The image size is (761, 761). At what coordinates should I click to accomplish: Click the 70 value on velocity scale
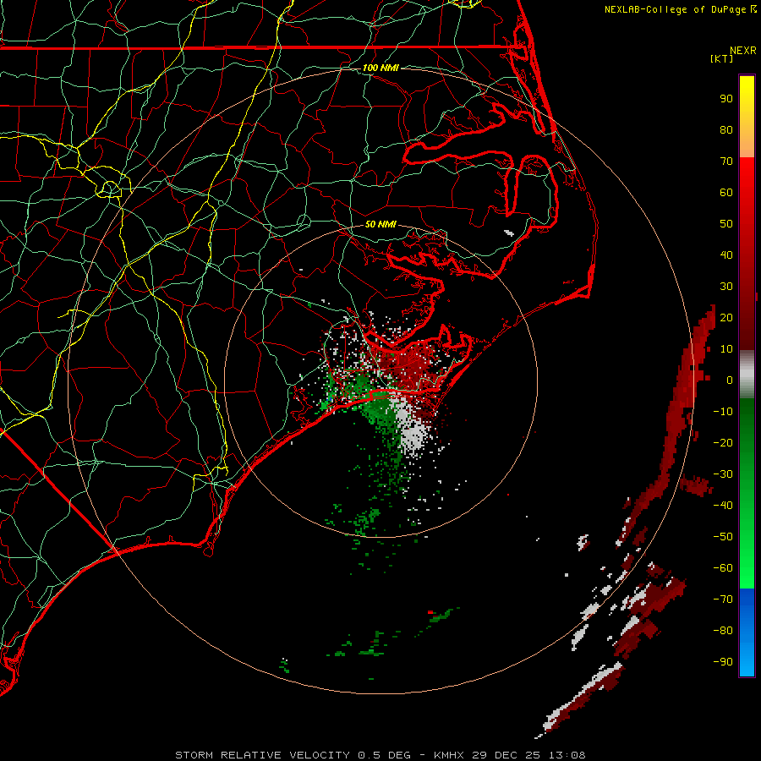tap(726, 162)
